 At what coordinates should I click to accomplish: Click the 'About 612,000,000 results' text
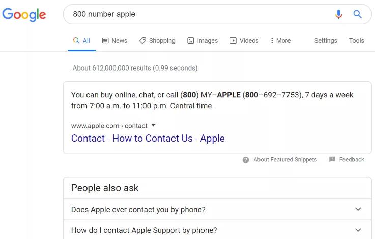pos(135,68)
